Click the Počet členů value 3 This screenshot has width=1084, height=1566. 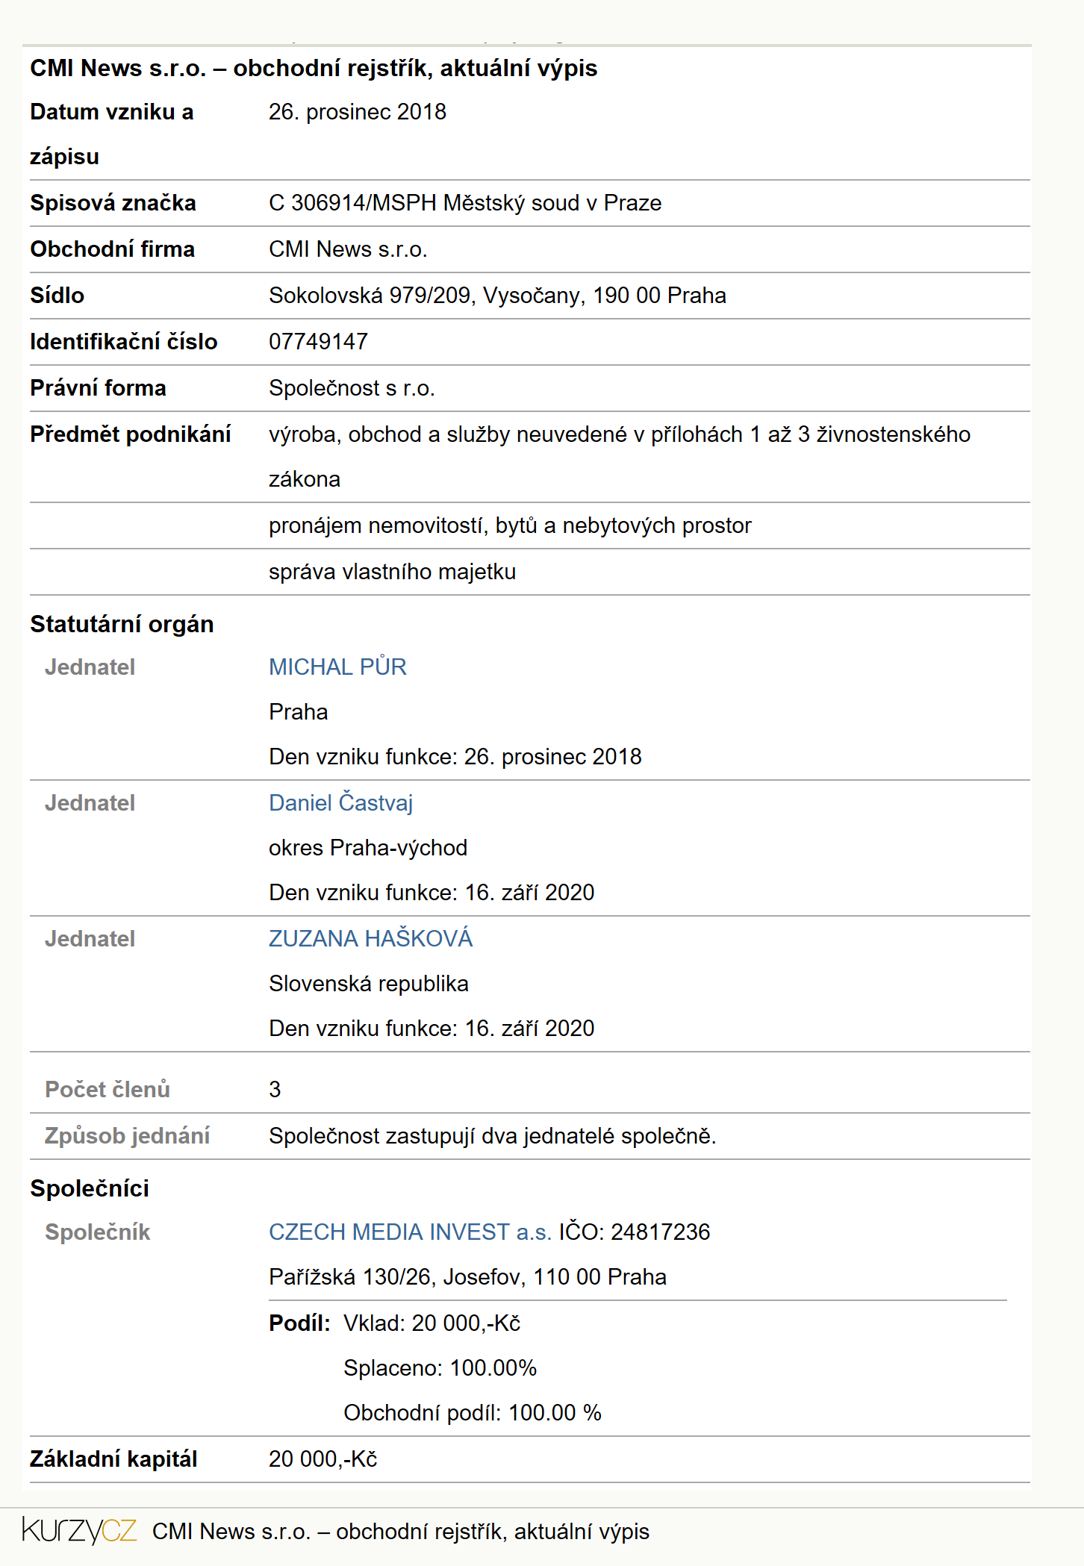tap(275, 1089)
